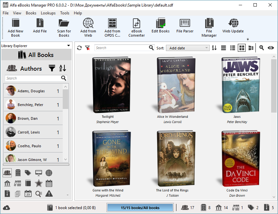Open the monitor panel icon in explorer

tap(39, 173)
